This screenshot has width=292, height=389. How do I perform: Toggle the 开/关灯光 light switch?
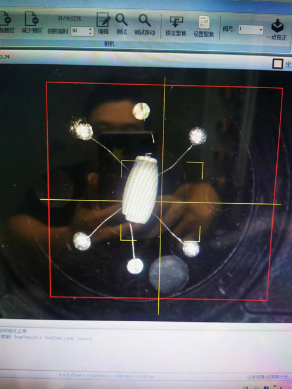69,19
